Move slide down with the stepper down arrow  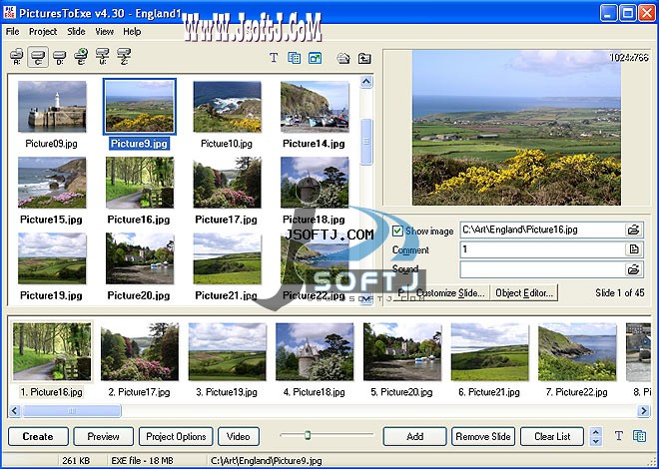pyautogui.click(x=595, y=441)
